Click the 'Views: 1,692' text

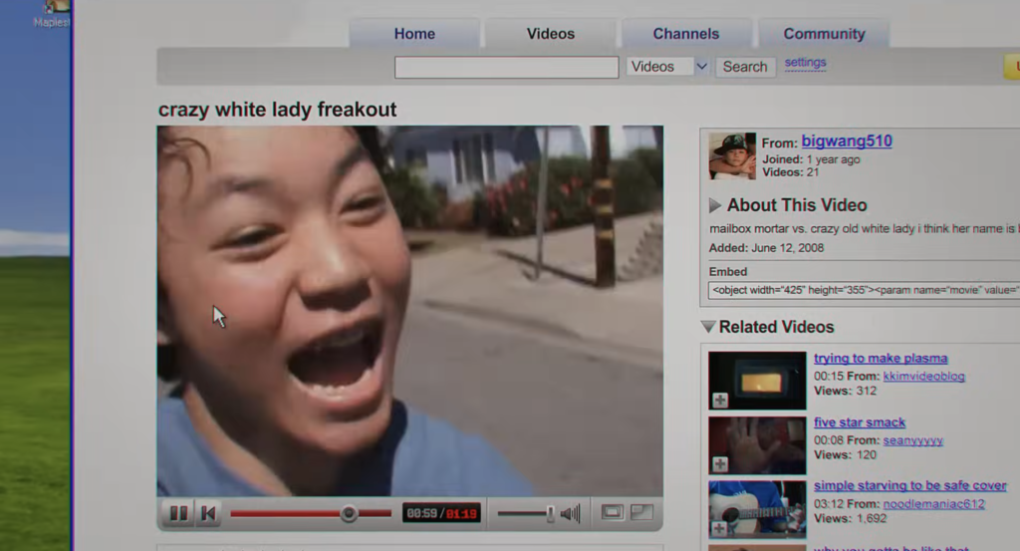pyautogui.click(x=851, y=518)
